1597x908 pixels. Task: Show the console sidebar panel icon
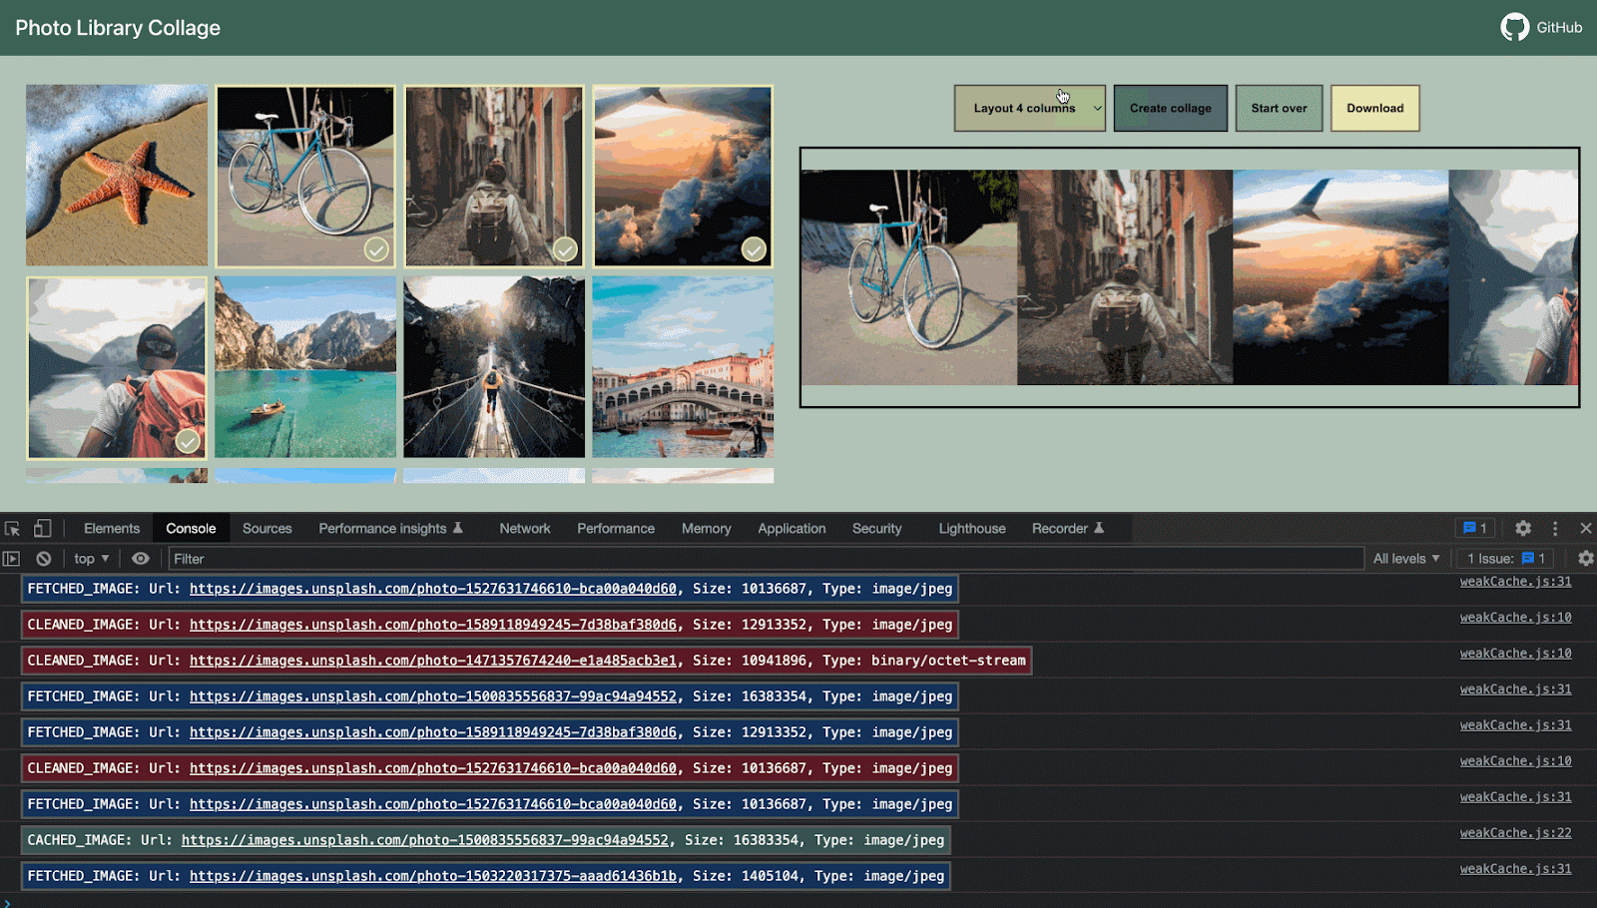pos(12,559)
